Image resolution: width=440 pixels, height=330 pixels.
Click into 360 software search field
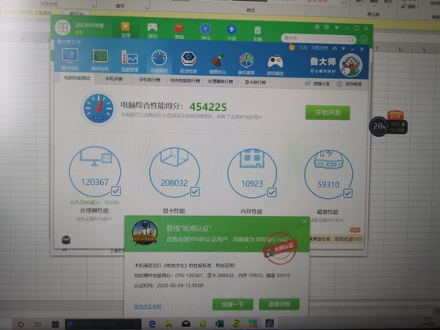315,38
